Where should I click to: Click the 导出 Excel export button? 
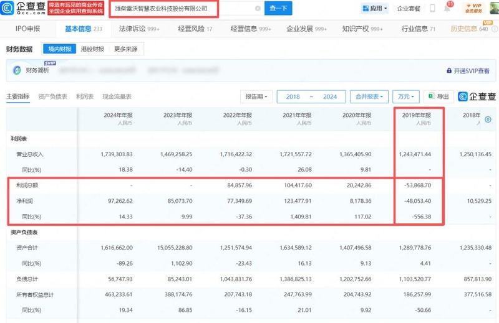point(438,96)
